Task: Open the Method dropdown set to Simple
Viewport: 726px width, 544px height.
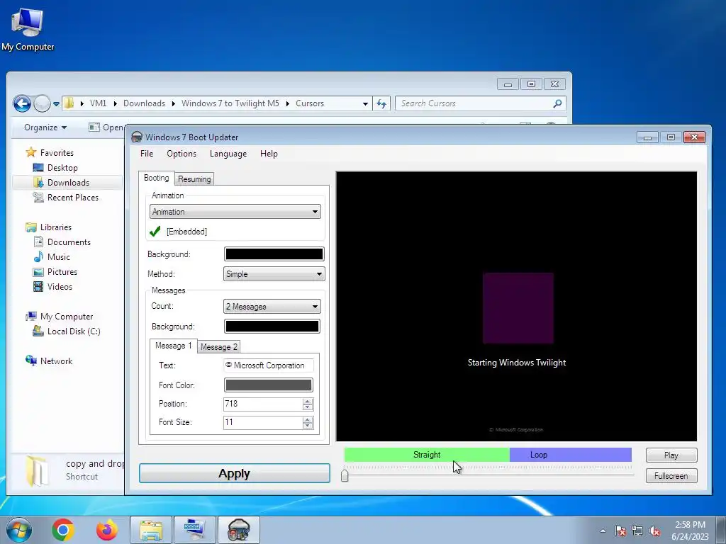Action: click(x=274, y=274)
